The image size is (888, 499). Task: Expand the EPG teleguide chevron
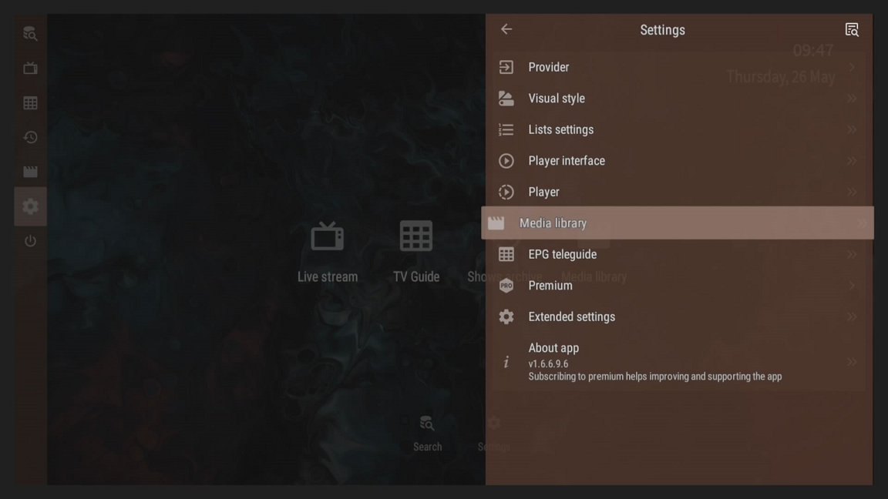[852, 254]
